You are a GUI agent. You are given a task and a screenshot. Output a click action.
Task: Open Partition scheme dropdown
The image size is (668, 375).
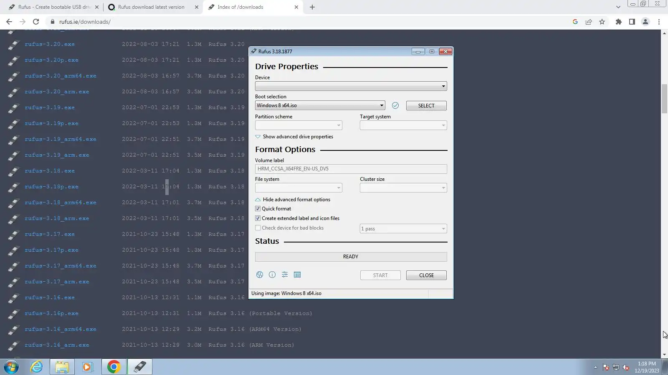299,125
